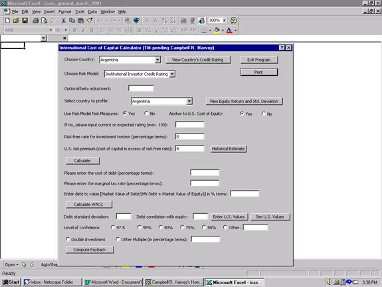This screenshot has height=287, width=382.
Task: Click Sort Ascending icon
Action: pyautogui.click(x=164, y=21)
